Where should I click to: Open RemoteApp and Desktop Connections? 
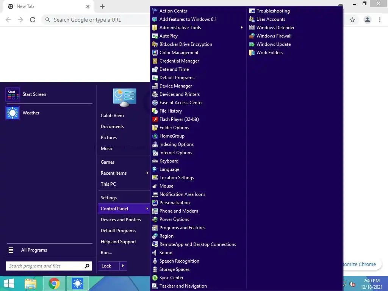197,244
